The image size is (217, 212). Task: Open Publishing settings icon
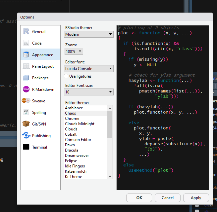click(26, 136)
